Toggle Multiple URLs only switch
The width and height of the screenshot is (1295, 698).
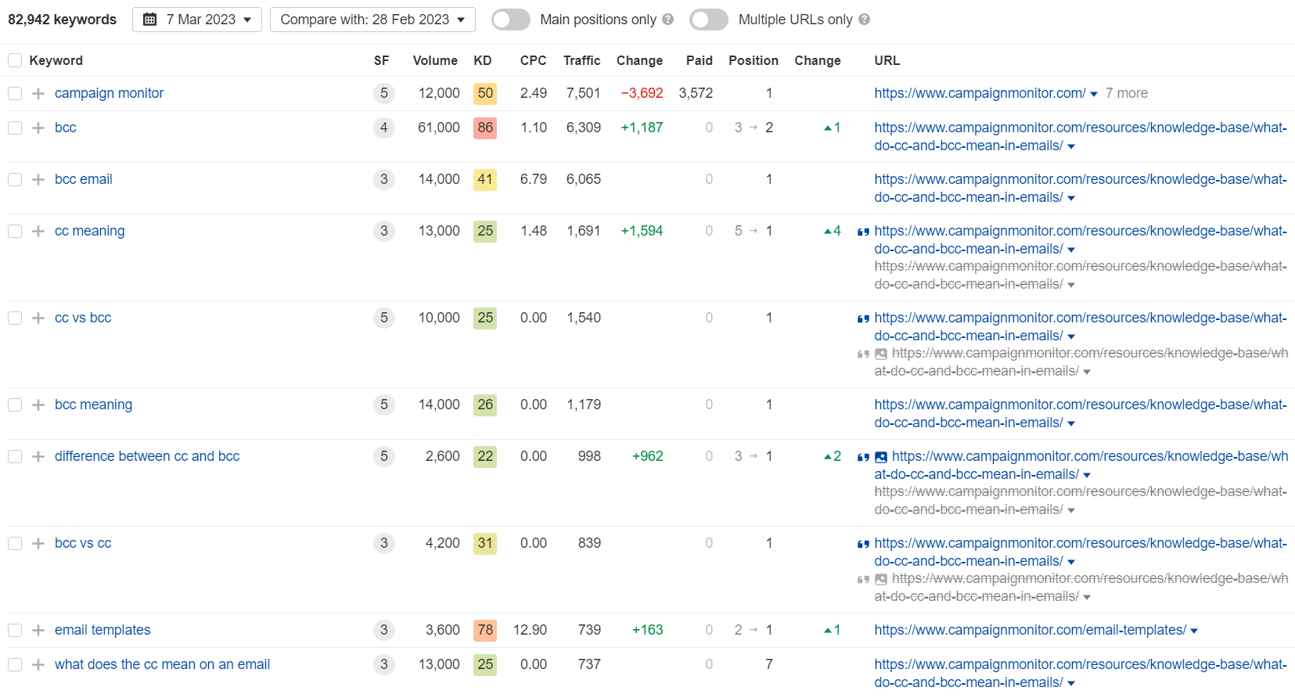click(709, 20)
